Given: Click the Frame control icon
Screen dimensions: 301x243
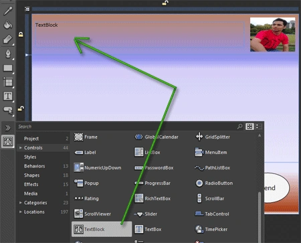Looking at the screenshot, I should tap(78, 137).
